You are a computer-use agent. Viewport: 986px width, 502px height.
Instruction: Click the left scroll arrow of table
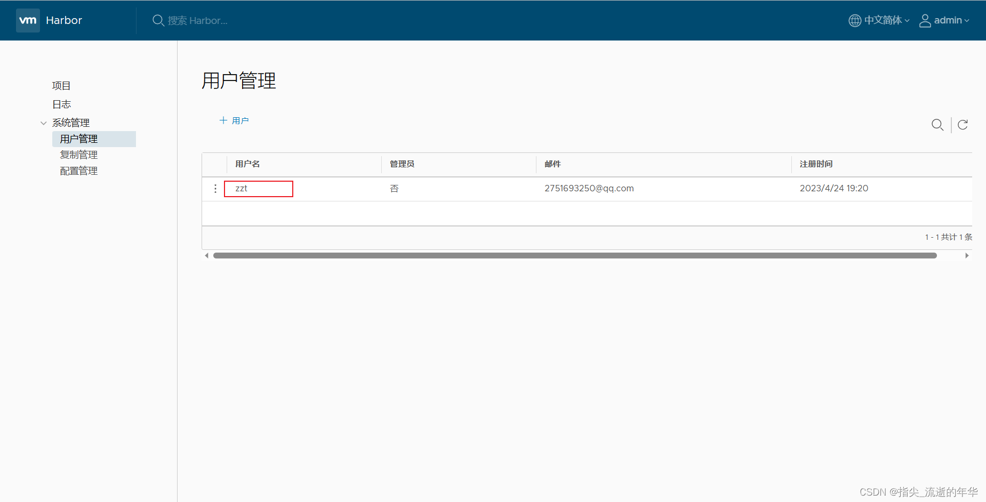click(207, 256)
